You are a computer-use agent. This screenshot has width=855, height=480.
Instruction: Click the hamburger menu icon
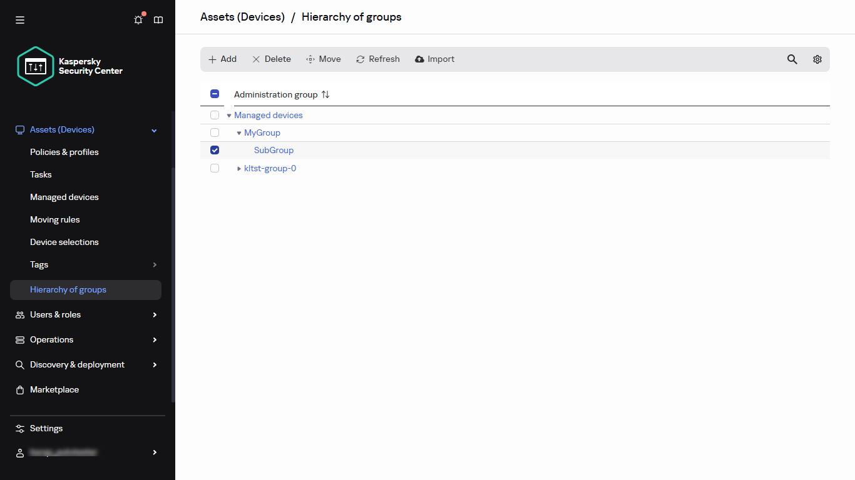coord(20,20)
